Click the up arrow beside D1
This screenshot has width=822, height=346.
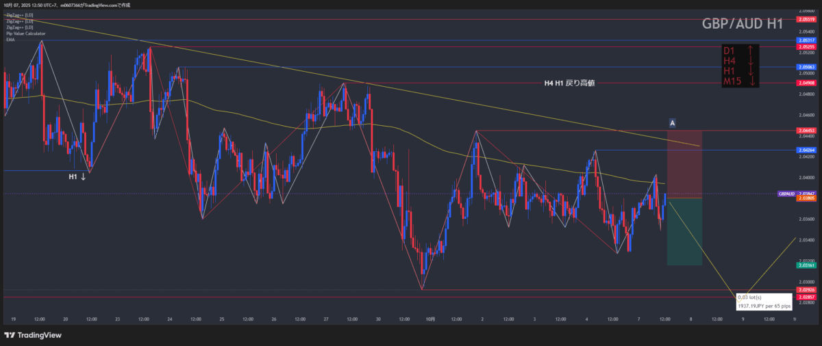coord(751,51)
